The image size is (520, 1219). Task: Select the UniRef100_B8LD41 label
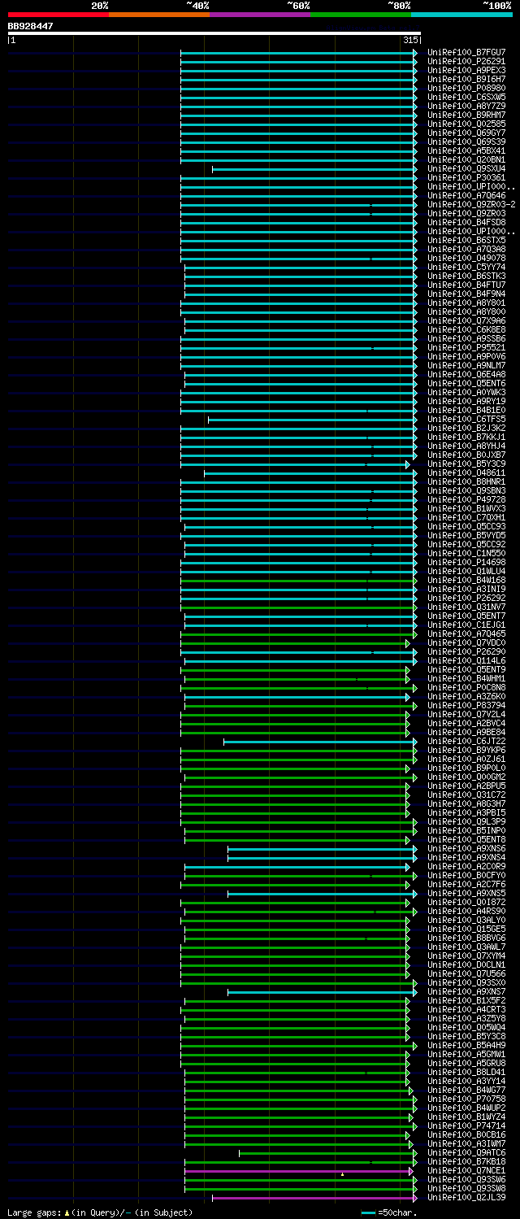coord(466,1072)
